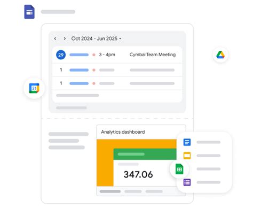Viewport: 253px width, 208px height.
Task: Select the Google Docs icon in list
Action: click(187, 142)
